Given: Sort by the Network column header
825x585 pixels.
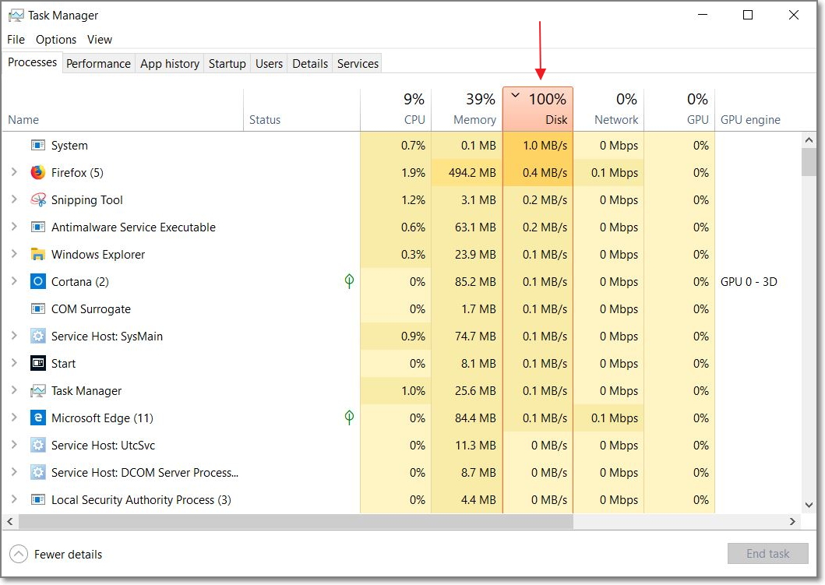Looking at the screenshot, I should click(608, 109).
